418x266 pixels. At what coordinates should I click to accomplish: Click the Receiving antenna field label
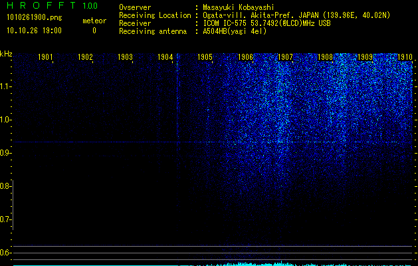click(x=153, y=31)
